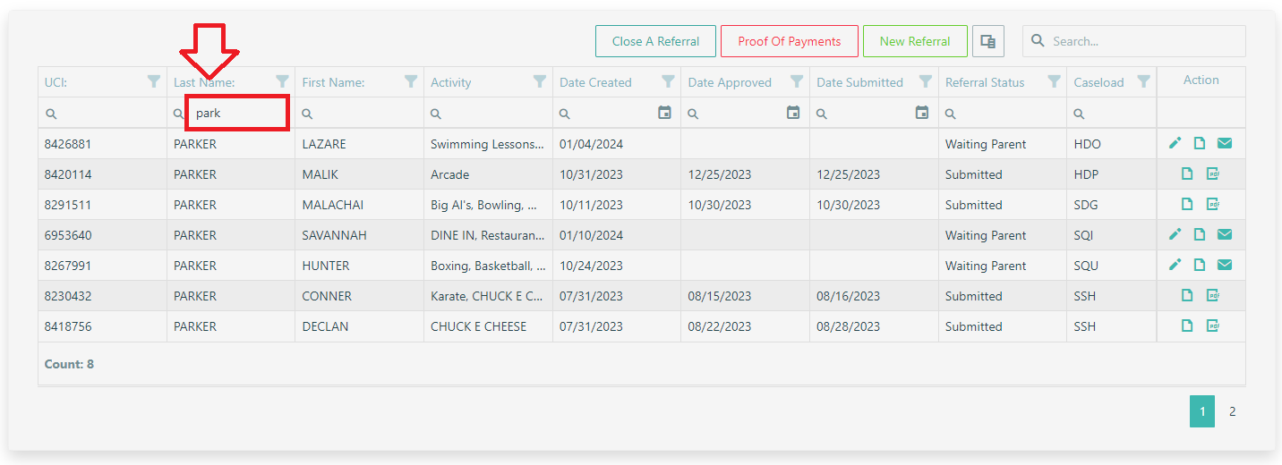This screenshot has width=1282, height=465.
Task: Open calendar picker in Date Created filter
Action: click(x=664, y=113)
